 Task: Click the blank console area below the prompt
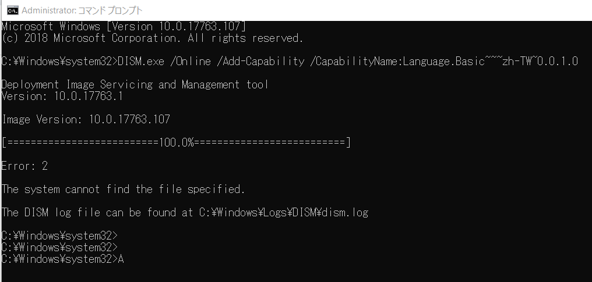tap(296, 274)
